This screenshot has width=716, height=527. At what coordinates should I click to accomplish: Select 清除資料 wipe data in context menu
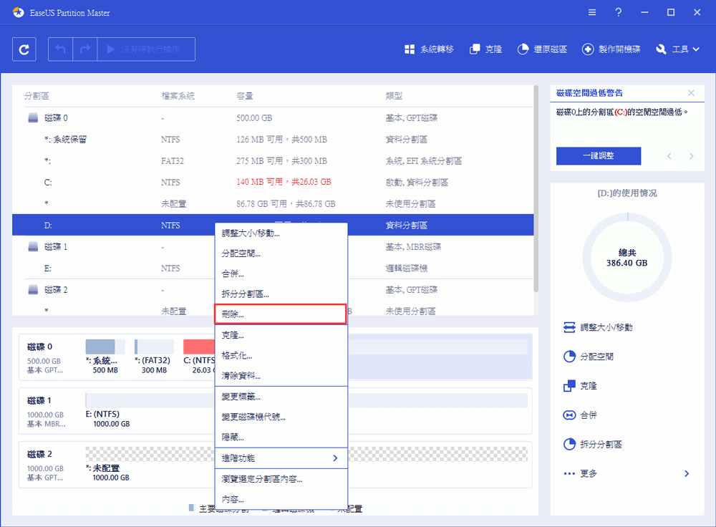(x=281, y=376)
